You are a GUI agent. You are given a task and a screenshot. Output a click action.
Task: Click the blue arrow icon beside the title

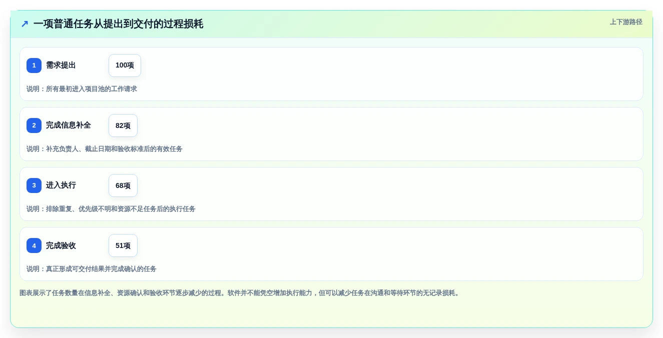coord(25,24)
